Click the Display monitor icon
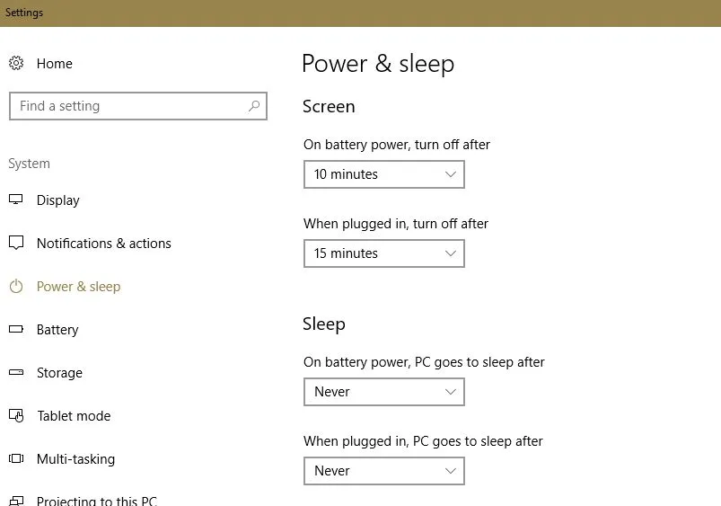This screenshot has width=721, height=506. click(x=16, y=200)
